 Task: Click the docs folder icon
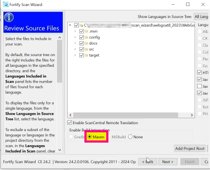[x=86, y=43]
